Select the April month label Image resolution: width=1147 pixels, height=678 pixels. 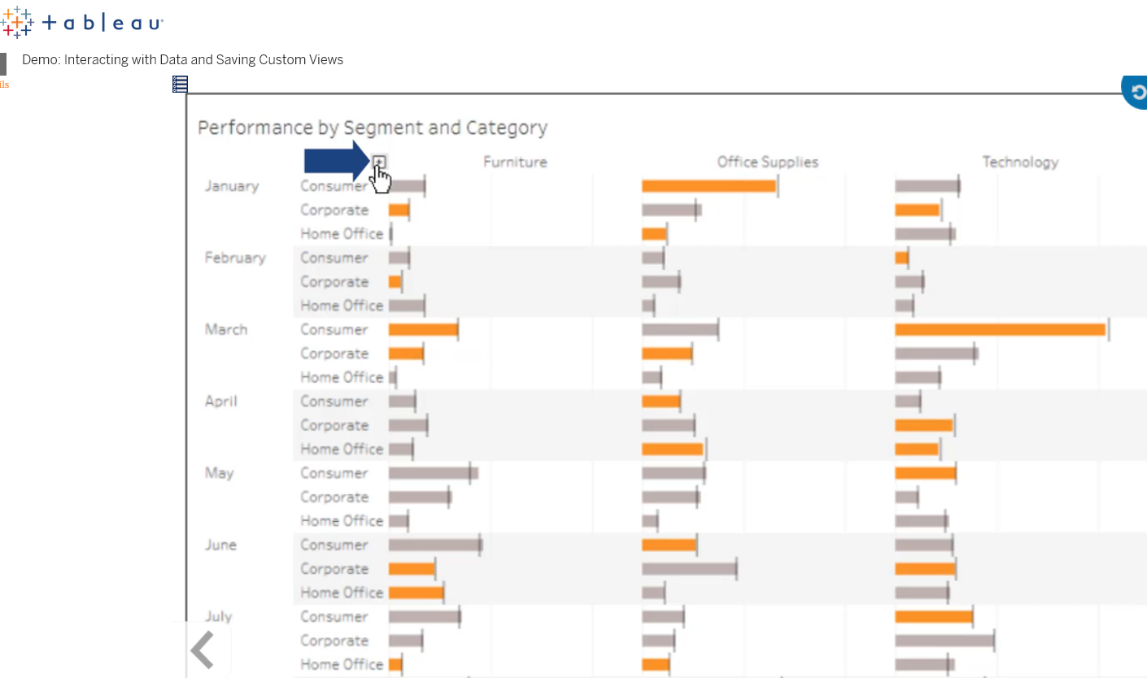click(220, 402)
